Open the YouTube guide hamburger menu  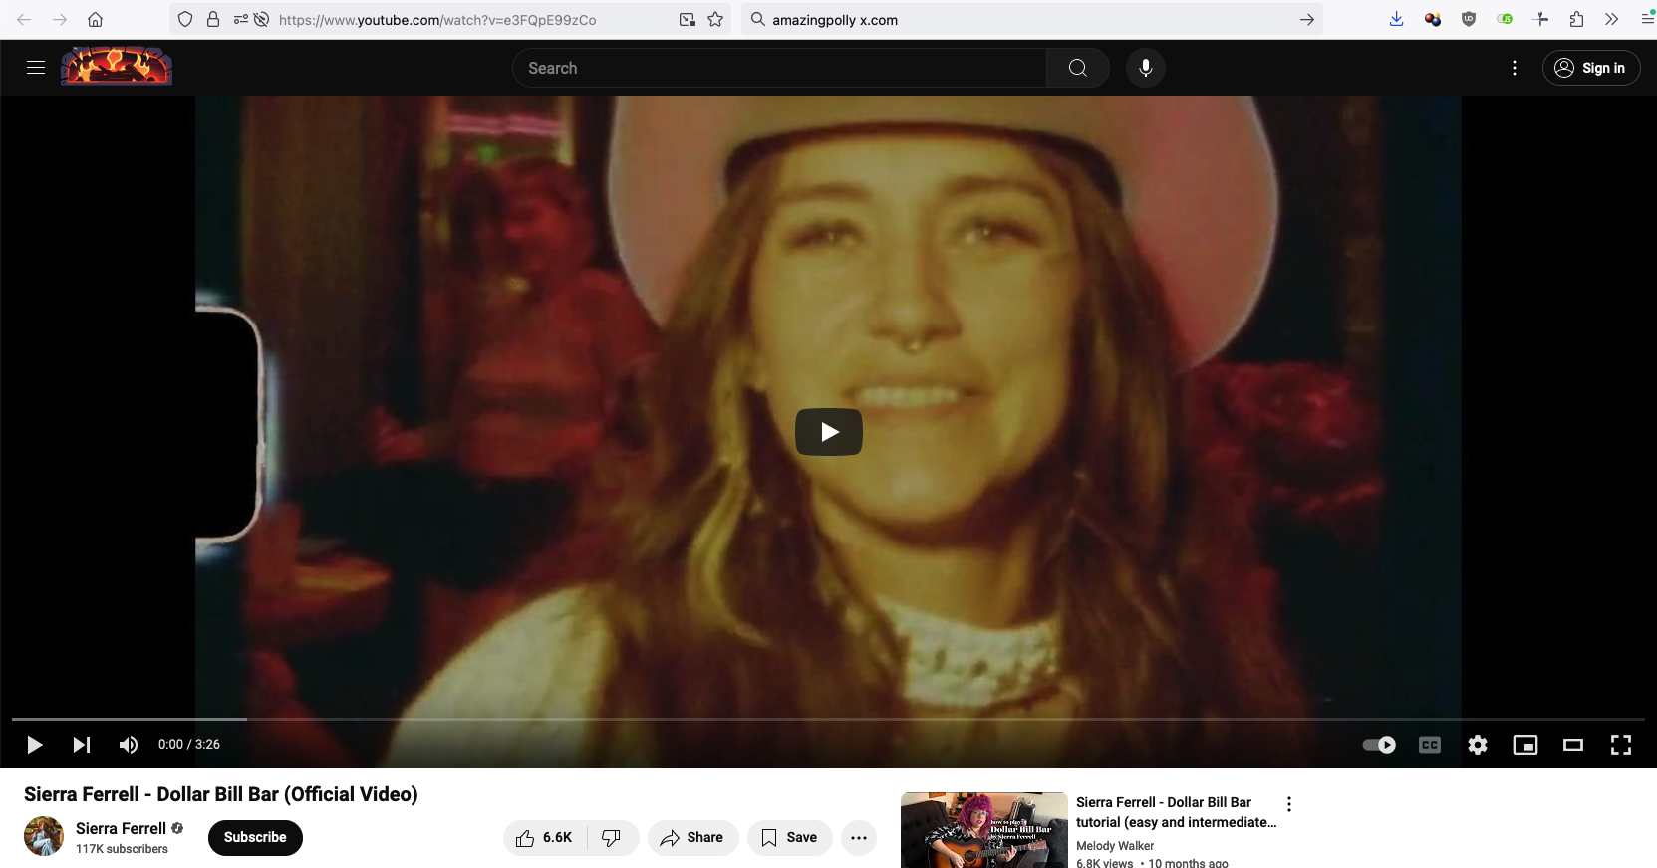coord(36,68)
